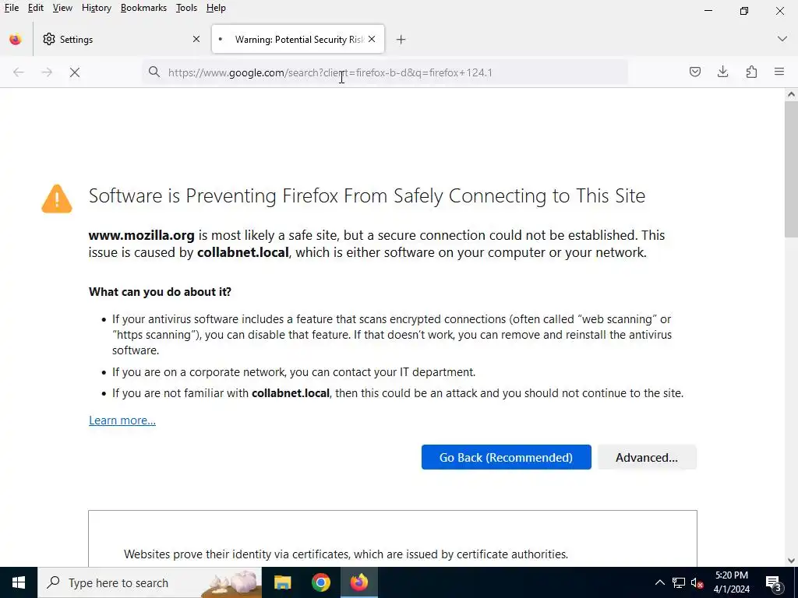Click the Firefox View icon
The height and width of the screenshot is (598, 798).
(16, 40)
